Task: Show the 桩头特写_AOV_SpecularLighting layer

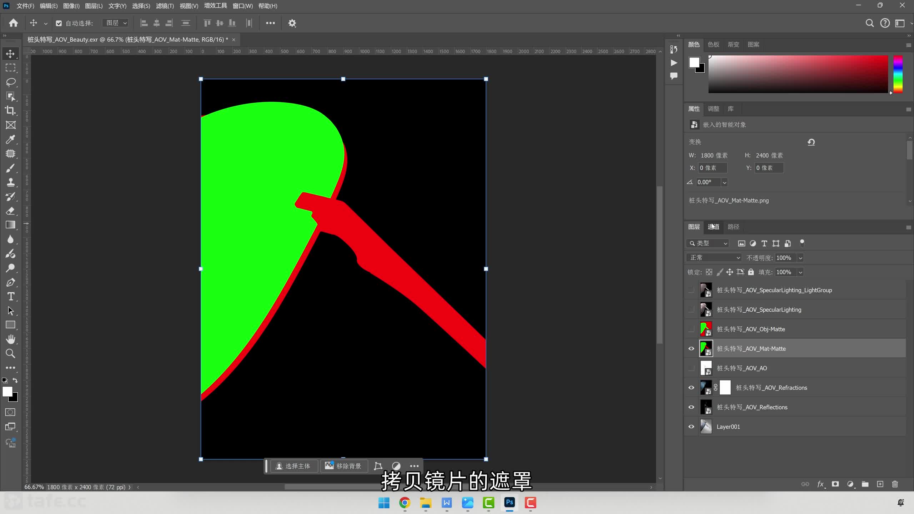Action: pos(691,309)
